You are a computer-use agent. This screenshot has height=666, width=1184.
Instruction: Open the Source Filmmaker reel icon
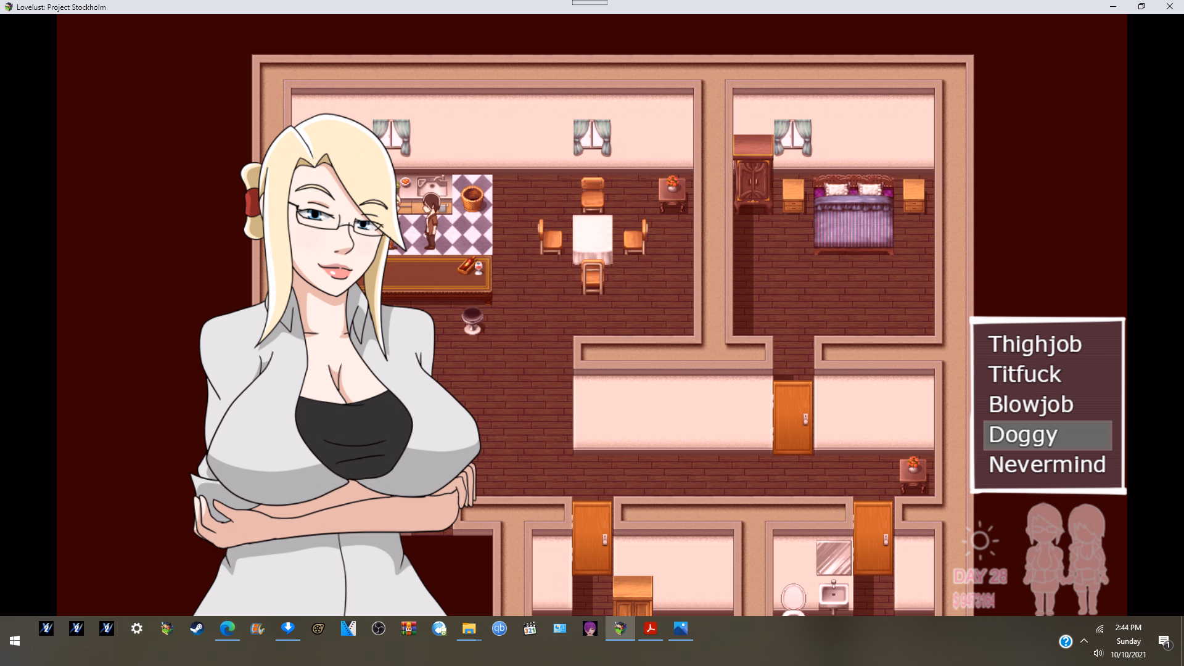click(318, 628)
